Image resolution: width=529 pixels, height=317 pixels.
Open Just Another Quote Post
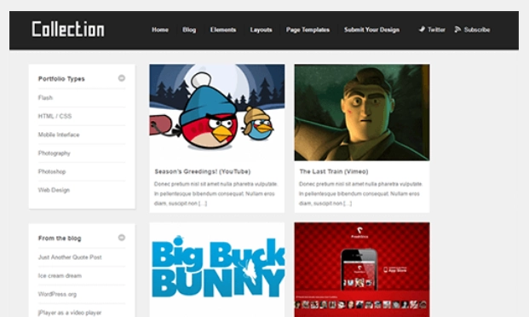point(70,257)
